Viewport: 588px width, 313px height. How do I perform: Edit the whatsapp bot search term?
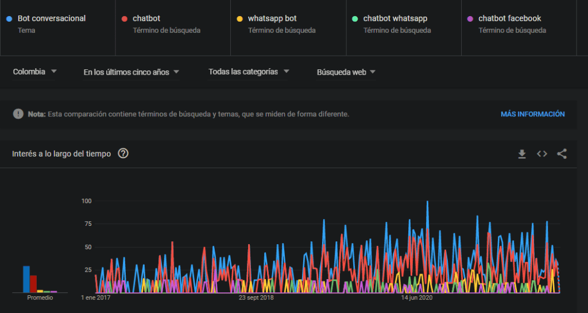tap(272, 18)
